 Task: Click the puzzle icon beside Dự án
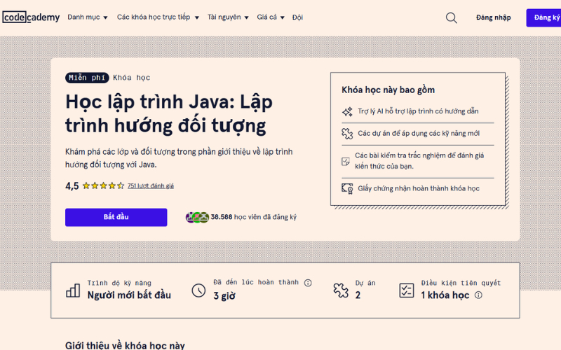(x=341, y=290)
